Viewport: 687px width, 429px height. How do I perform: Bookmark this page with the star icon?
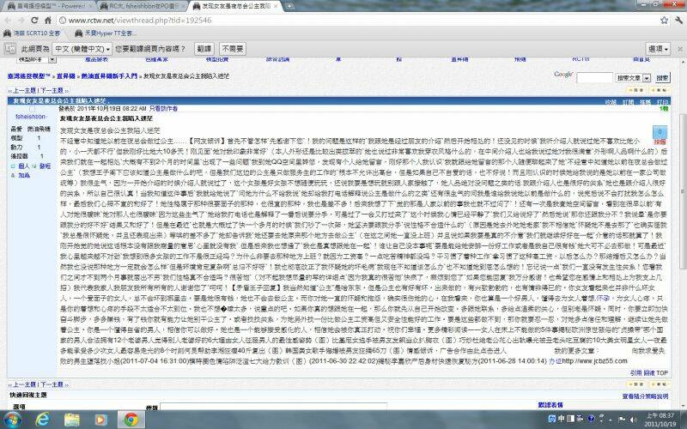click(x=664, y=20)
